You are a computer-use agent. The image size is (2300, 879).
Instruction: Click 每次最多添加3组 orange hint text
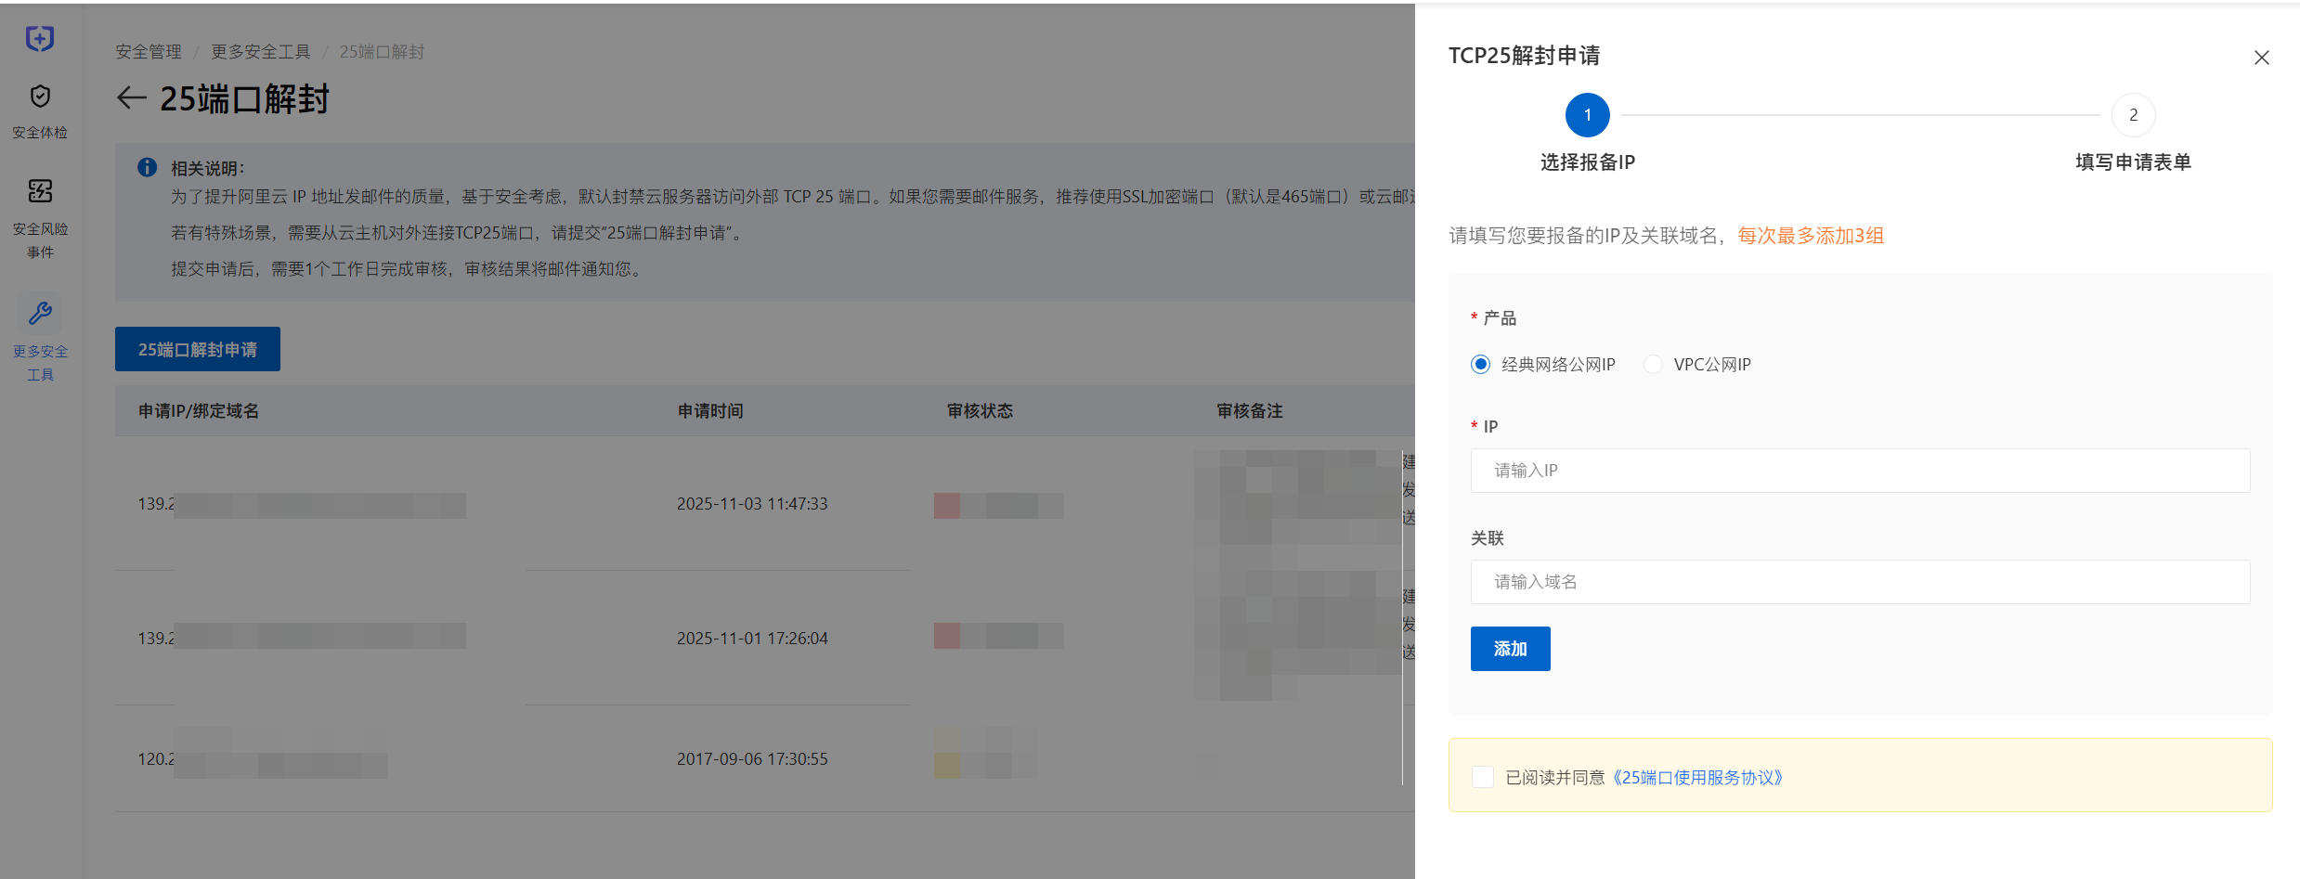click(x=1811, y=236)
